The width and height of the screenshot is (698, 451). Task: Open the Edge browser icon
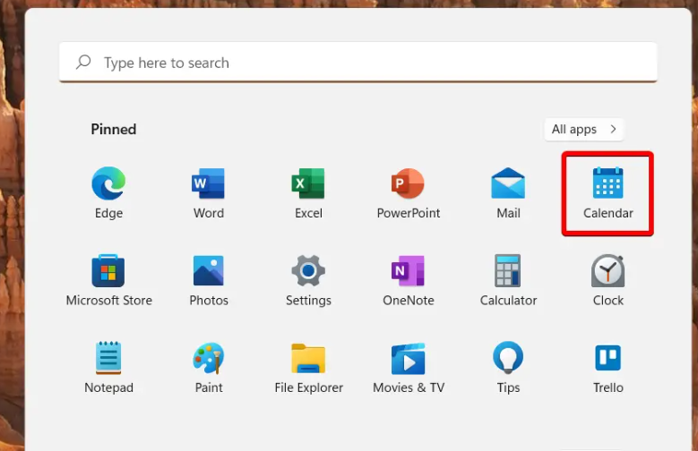(108, 183)
